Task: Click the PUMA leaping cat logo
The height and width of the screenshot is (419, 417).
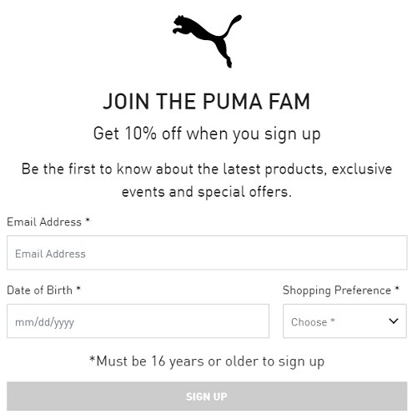Action: tap(207, 41)
